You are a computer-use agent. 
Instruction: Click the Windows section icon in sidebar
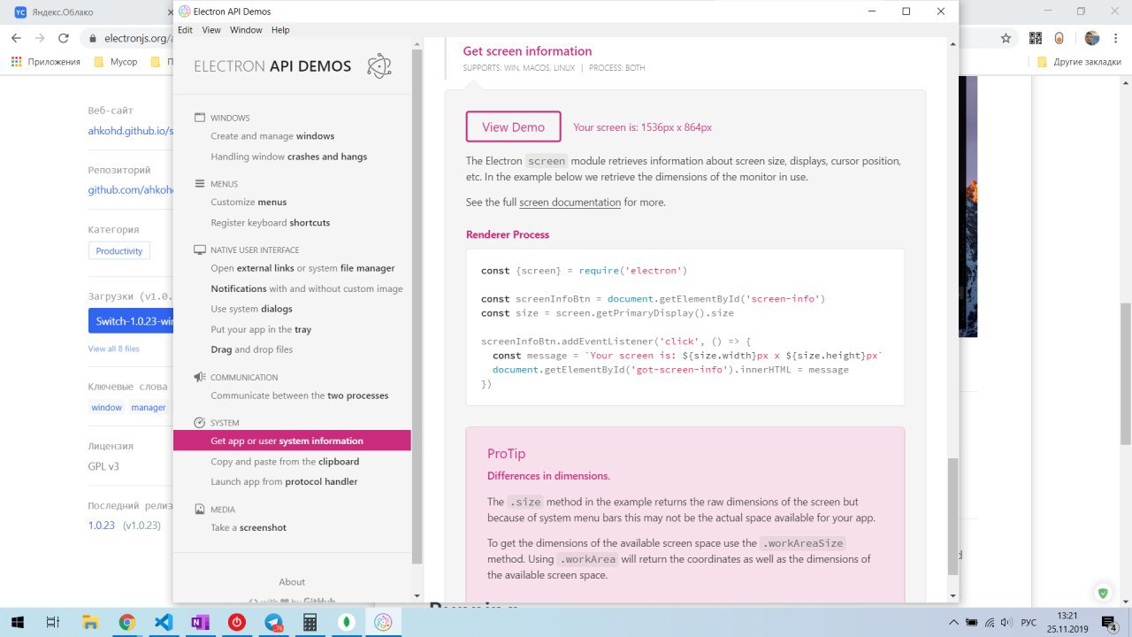tap(200, 118)
